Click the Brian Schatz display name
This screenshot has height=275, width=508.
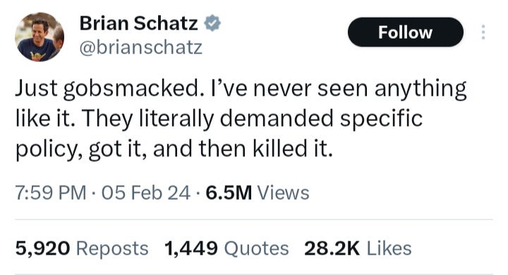139,23
